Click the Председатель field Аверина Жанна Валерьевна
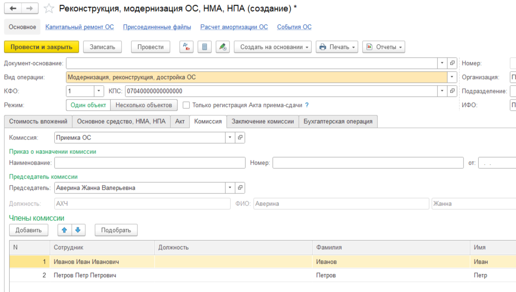Screen dimensions: 516x292 [x=140, y=188]
